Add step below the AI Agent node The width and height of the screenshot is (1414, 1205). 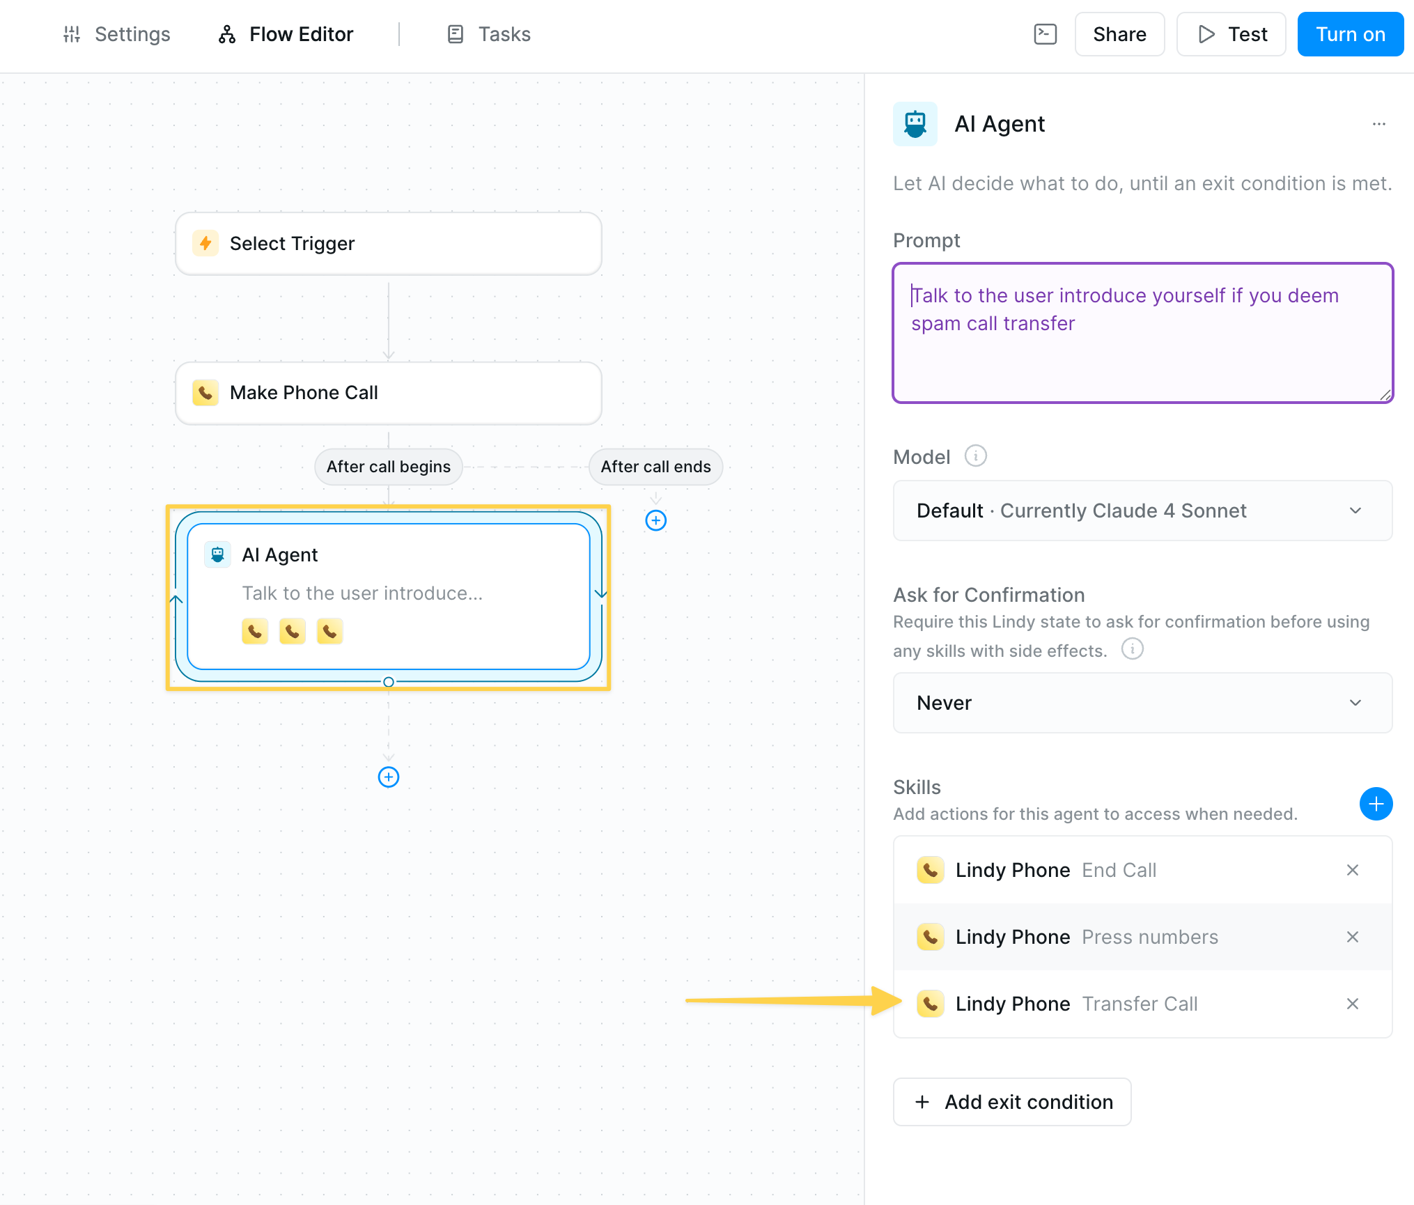(388, 777)
